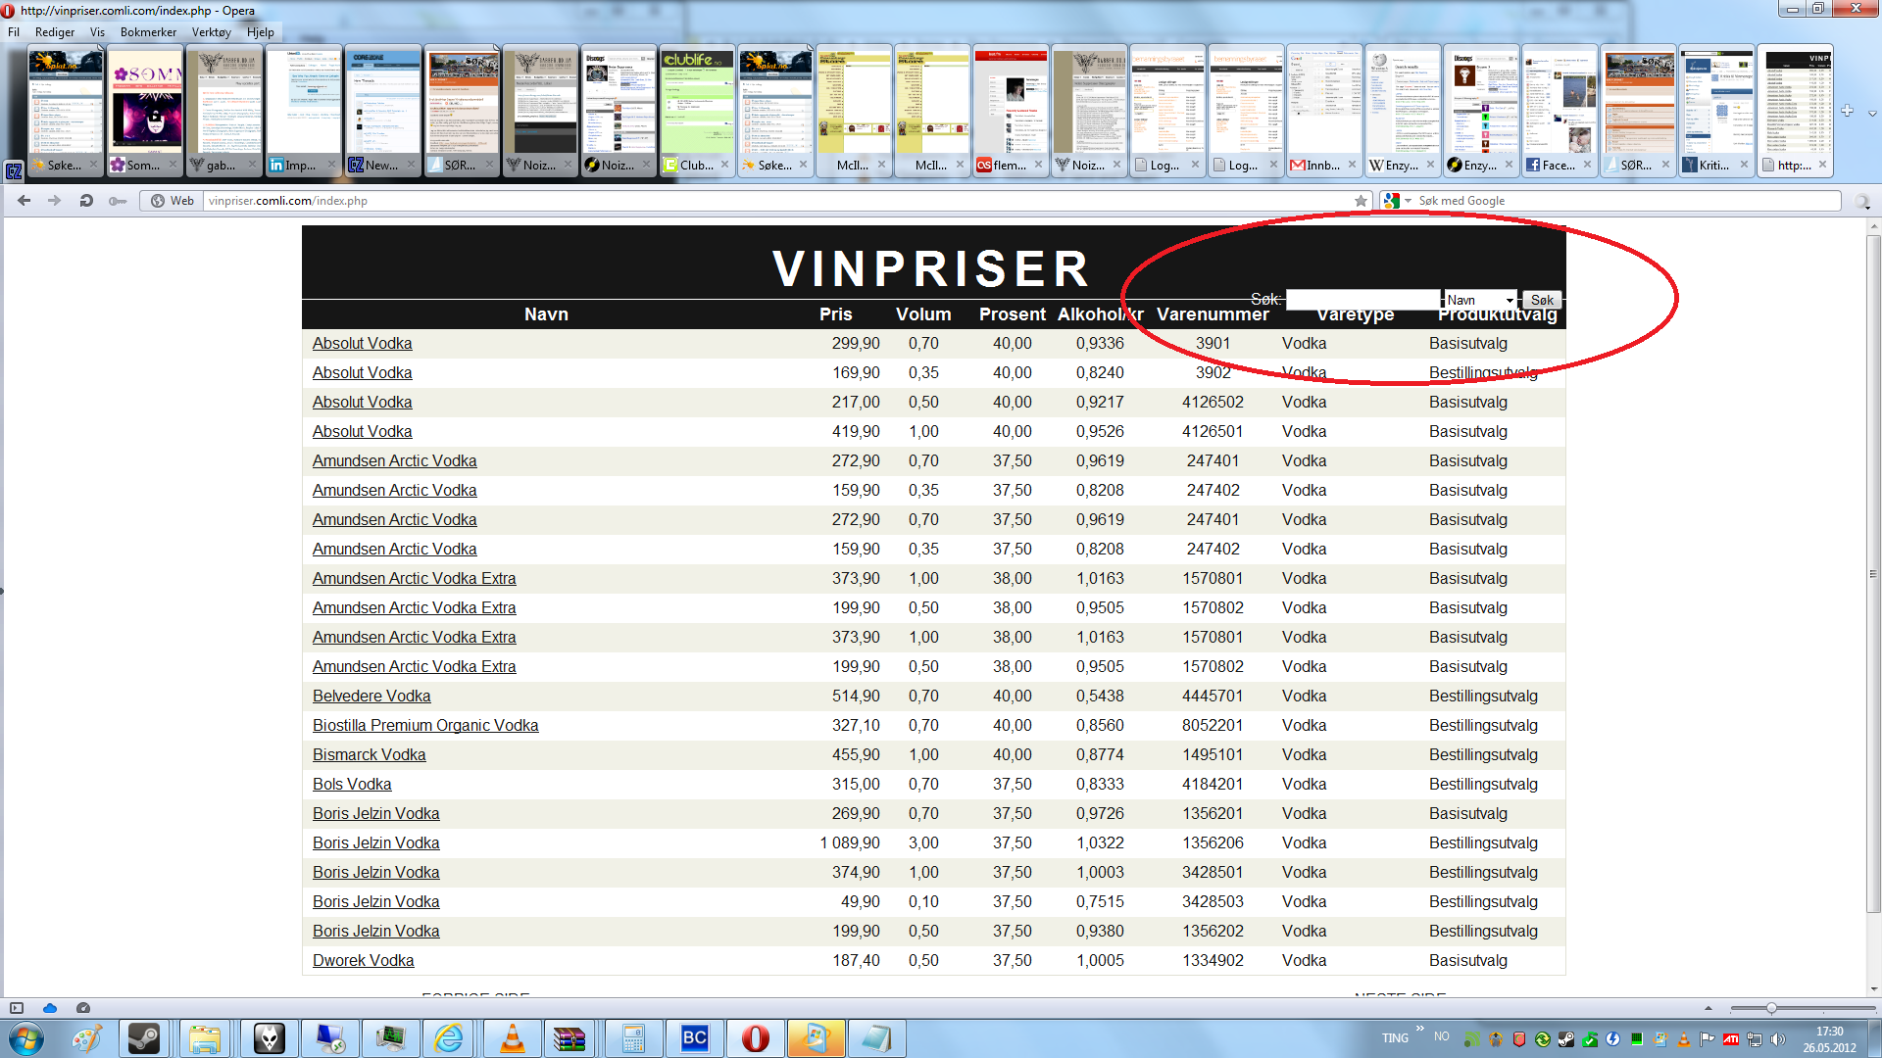Click the ATI tray icon
Image resolution: width=1882 pixels, height=1058 pixels.
pos(1731,1038)
